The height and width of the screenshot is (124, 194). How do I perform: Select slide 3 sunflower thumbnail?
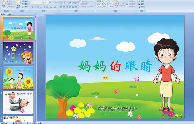point(18,78)
